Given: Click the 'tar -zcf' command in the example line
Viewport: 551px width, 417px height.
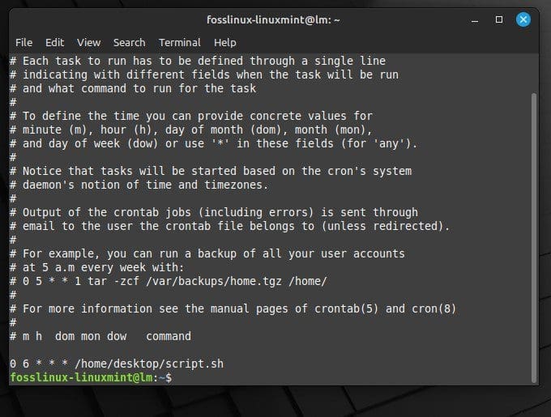Looking at the screenshot, I should [x=113, y=281].
